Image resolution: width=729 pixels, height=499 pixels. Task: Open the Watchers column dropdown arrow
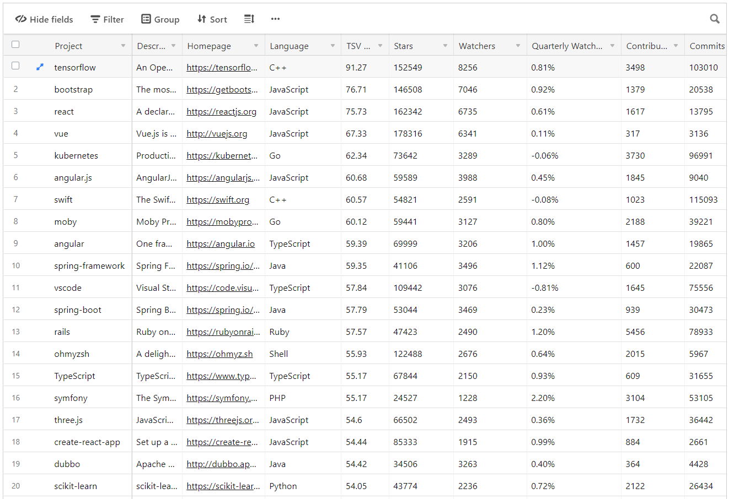coord(518,46)
